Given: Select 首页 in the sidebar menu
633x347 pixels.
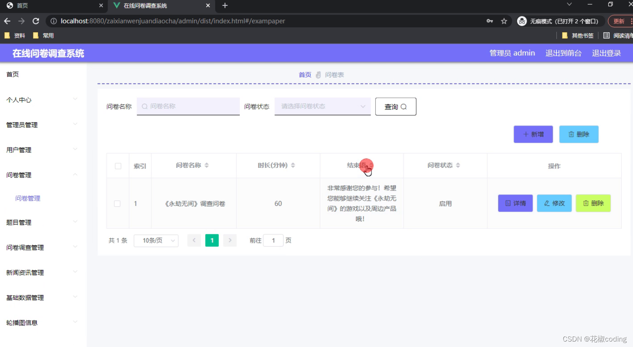Looking at the screenshot, I should (x=12, y=74).
